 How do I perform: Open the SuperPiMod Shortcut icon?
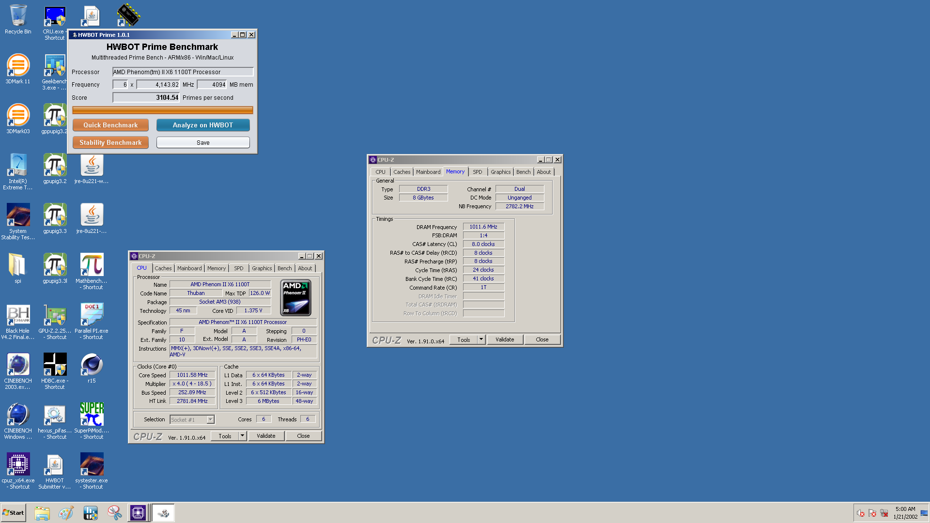[92, 421]
